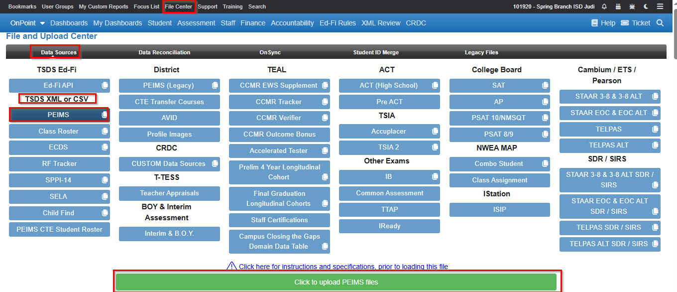This screenshot has height=292, width=677.
Task: Expand the OnPoint dropdown arrow
Action: point(42,23)
